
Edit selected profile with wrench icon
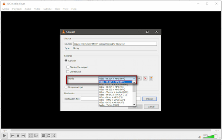[139, 78]
